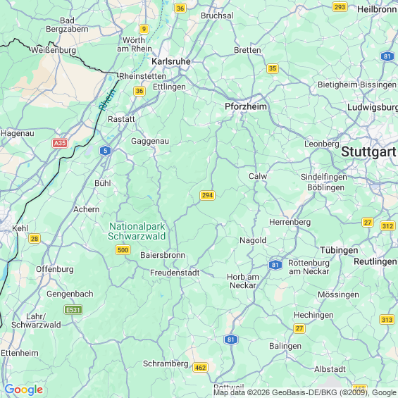
Task: Click the green E531 route shield
Action: click(73, 310)
